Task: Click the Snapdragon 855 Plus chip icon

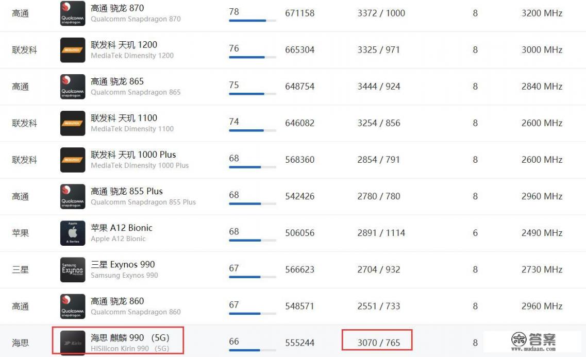Action: click(x=73, y=196)
